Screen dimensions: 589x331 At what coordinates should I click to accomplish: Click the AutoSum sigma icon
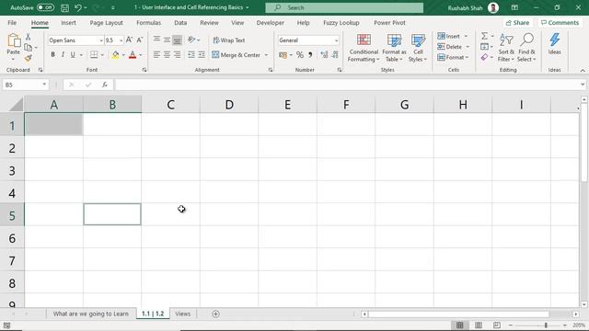tap(485, 36)
